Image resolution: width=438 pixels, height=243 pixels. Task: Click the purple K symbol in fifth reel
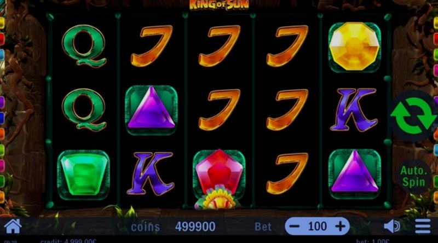pos(354,110)
